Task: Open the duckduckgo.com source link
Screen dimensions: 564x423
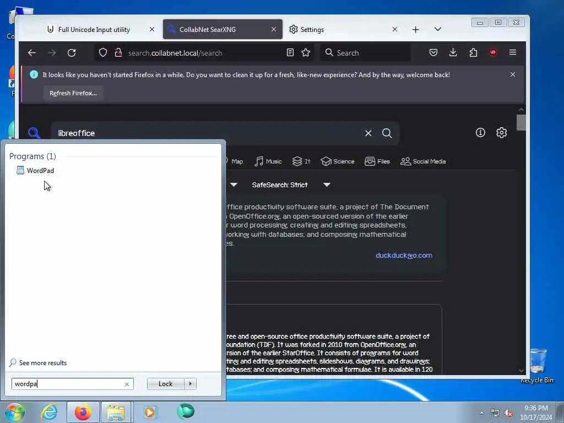Action: tap(404, 256)
